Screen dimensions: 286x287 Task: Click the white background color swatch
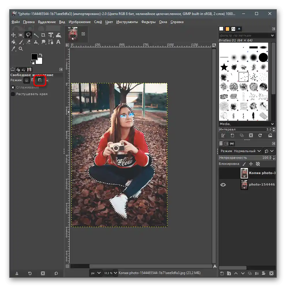(39, 61)
